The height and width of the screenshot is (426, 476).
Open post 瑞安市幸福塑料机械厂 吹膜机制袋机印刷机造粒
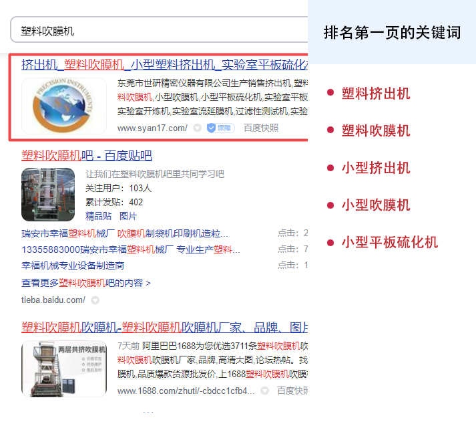tap(124, 233)
